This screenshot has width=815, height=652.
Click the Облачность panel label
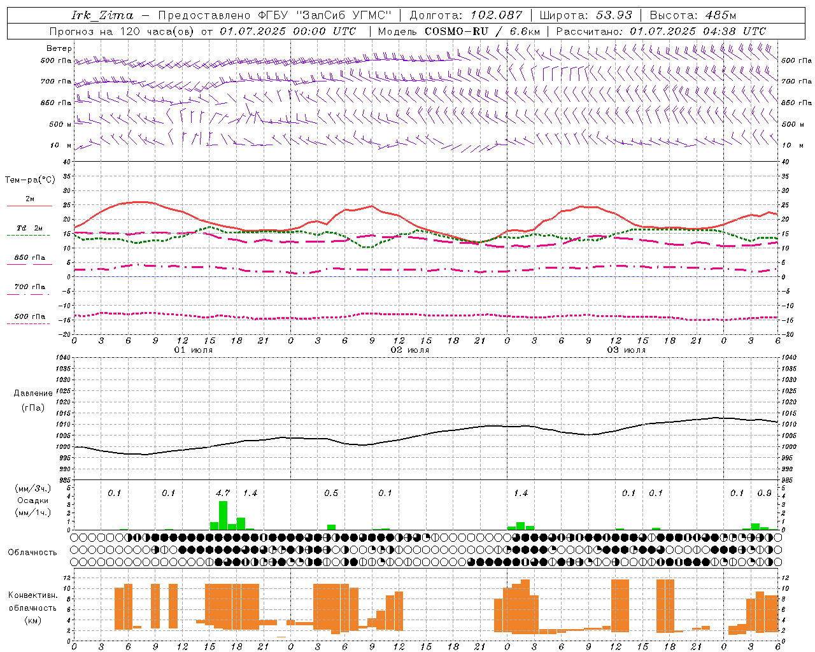(x=32, y=553)
